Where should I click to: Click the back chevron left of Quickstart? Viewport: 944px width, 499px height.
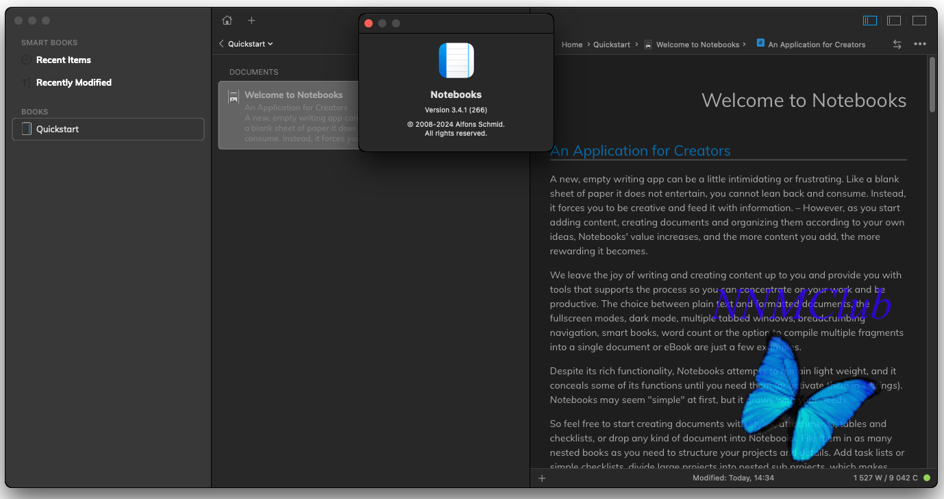221,44
